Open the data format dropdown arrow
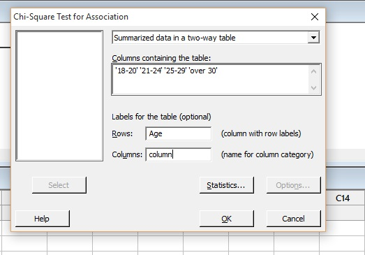 click(x=313, y=38)
